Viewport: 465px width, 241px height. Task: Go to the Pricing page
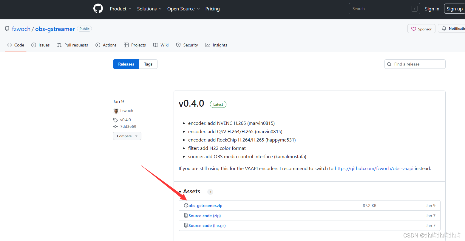[212, 9]
